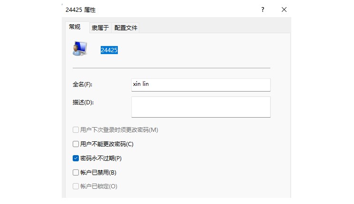Click the 24425 属性 window title text
Image resolution: width=354 pixels, height=204 pixels.
[82, 9]
